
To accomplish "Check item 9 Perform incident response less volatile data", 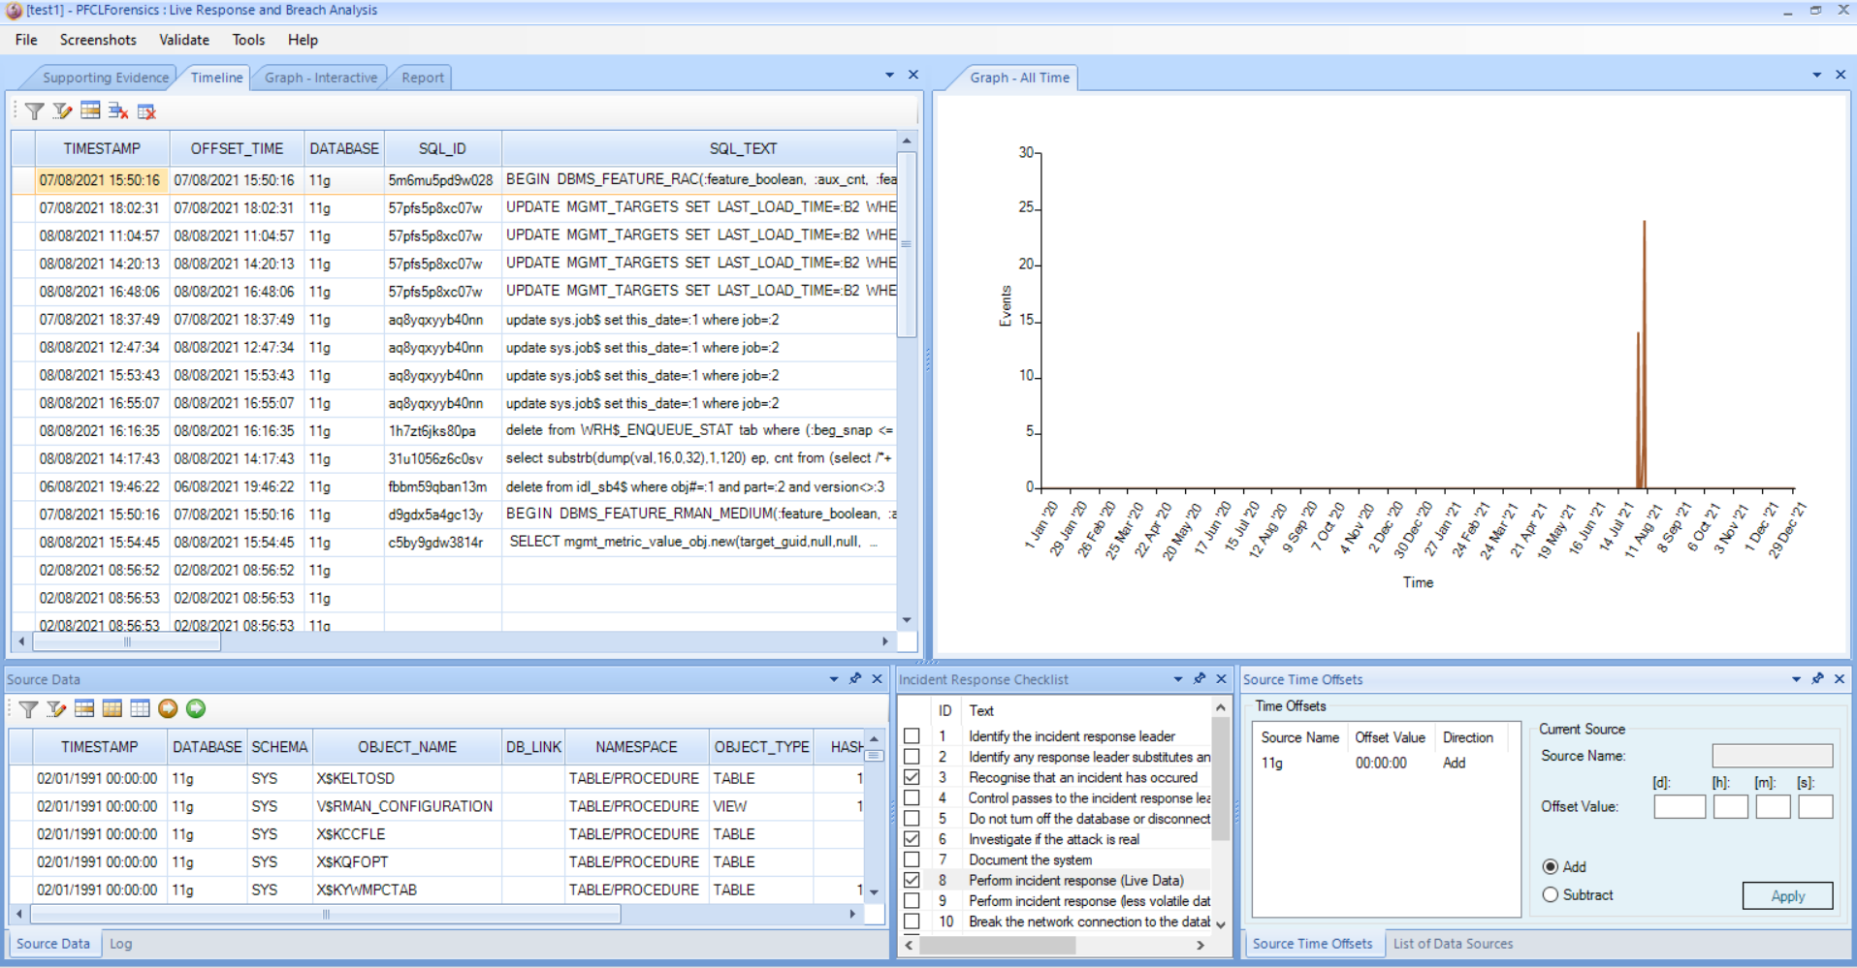I will (x=912, y=900).
